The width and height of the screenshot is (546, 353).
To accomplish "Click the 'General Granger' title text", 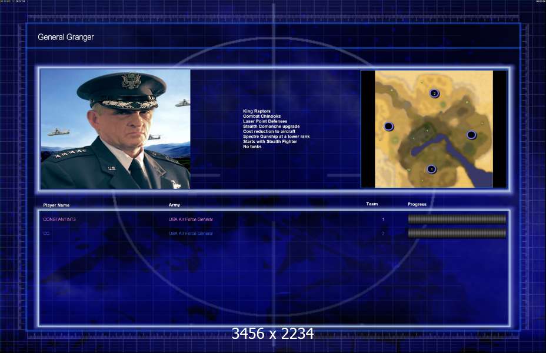I will pyautogui.click(x=66, y=37).
